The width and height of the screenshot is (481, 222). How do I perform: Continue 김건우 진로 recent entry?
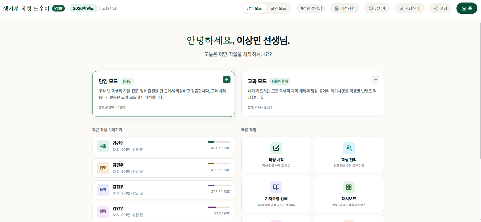(x=164, y=168)
